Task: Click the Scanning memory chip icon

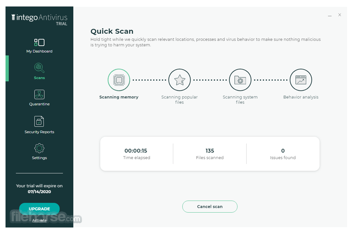Action: click(119, 80)
